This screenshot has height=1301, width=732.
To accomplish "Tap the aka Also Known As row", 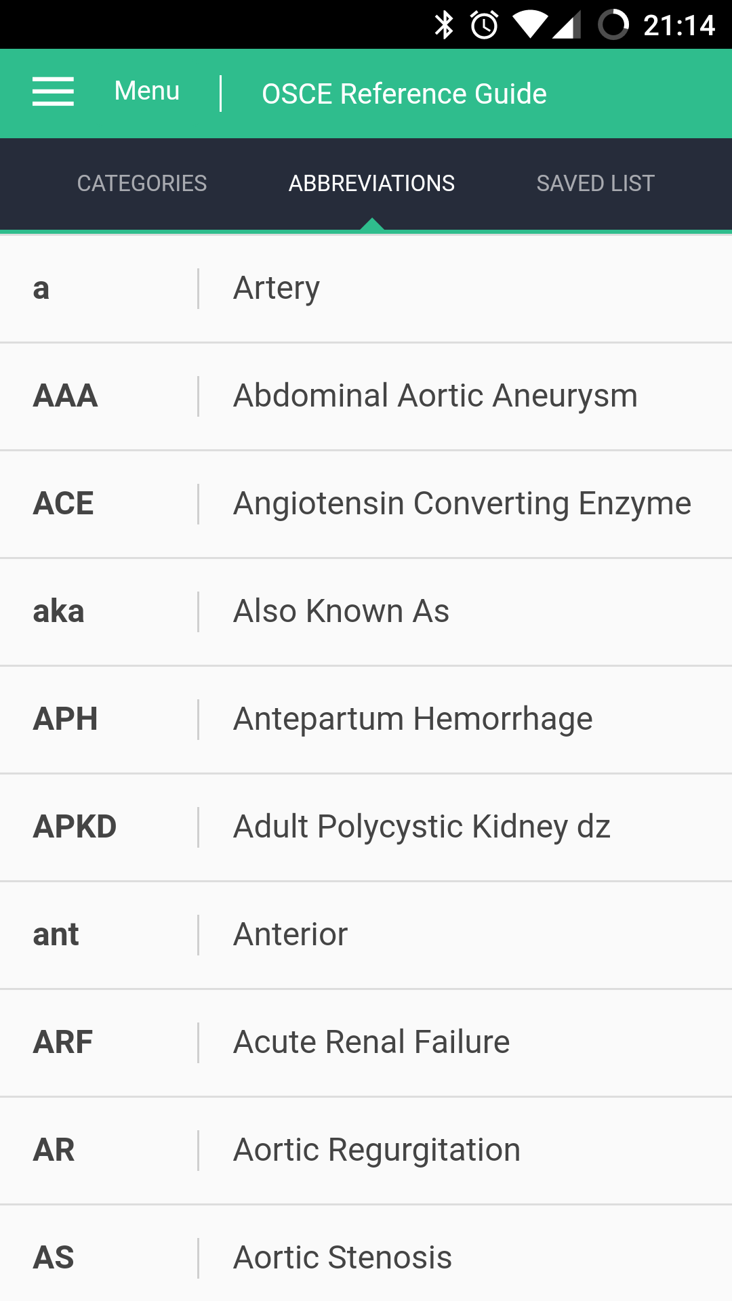I will 366,612.
